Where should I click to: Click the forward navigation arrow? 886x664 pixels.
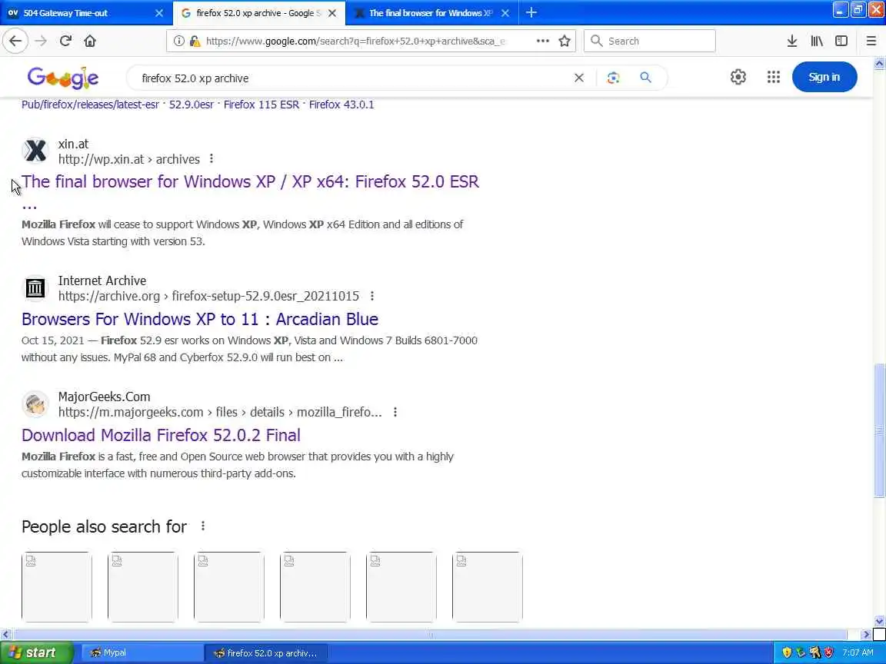pos(41,41)
